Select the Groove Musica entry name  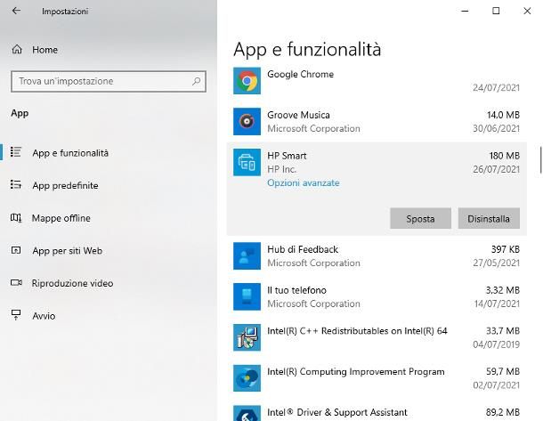click(x=298, y=115)
